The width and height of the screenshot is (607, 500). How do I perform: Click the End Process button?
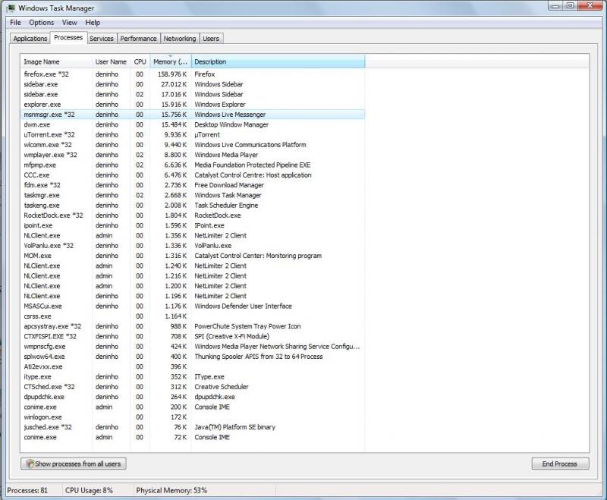pyautogui.click(x=560, y=464)
